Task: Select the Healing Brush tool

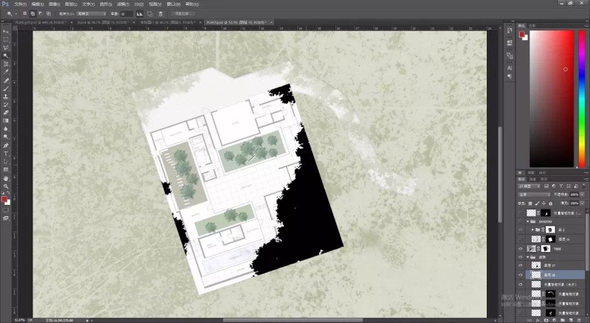Action: pyautogui.click(x=5, y=80)
